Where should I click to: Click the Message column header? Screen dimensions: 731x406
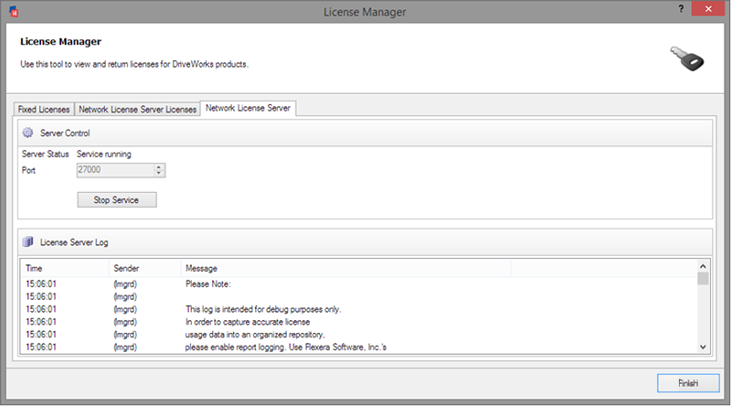point(345,269)
